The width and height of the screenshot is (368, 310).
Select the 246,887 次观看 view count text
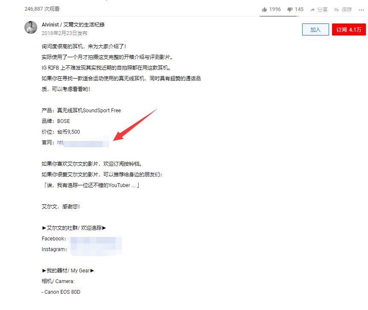[x=42, y=9]
